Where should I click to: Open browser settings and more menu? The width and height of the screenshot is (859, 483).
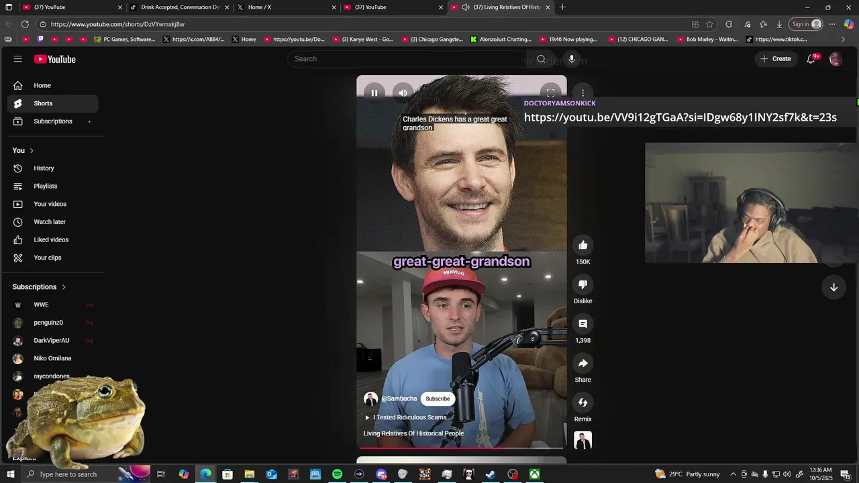832,24
